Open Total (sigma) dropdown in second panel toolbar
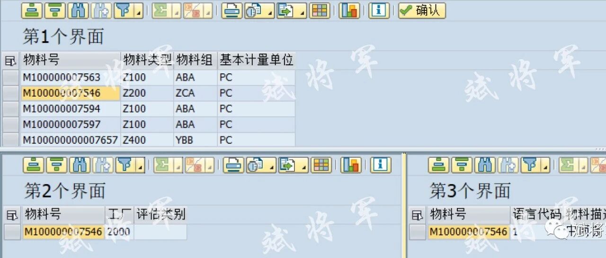 tap(168, 165)
